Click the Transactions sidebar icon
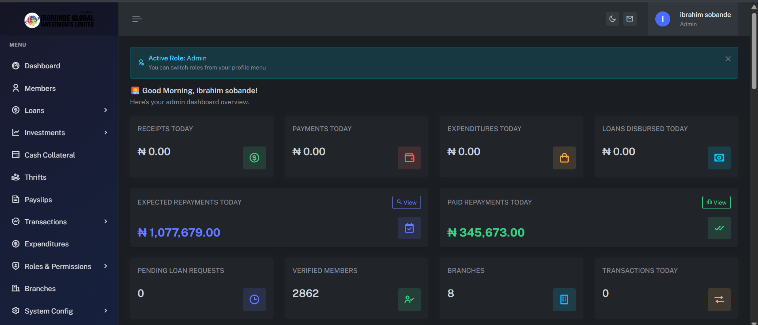Image resolution: width=758 pixels, height=325 pixels. (16, 222)
